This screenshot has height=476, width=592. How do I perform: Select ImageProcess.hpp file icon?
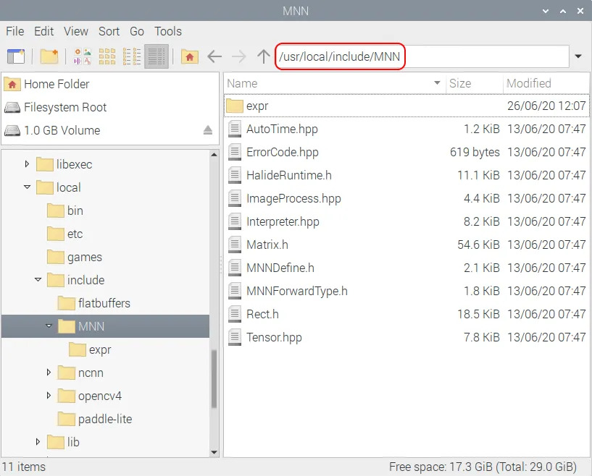235,199
